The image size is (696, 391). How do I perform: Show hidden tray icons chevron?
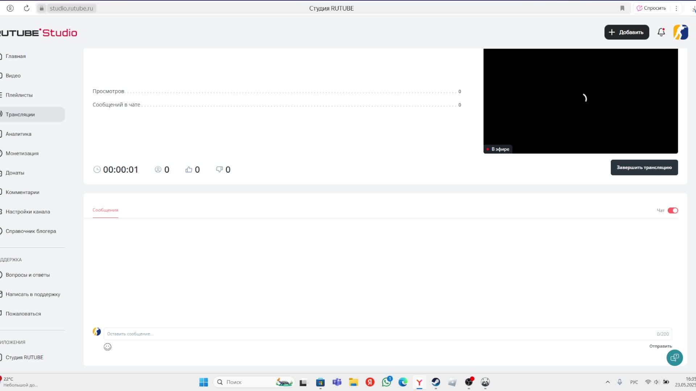(608, 382)
